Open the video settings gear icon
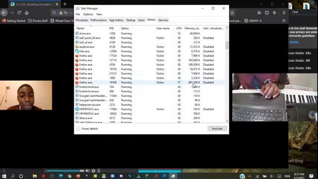Screen dimensions: 318x179 pyautogui.click(x=93, y=171)
